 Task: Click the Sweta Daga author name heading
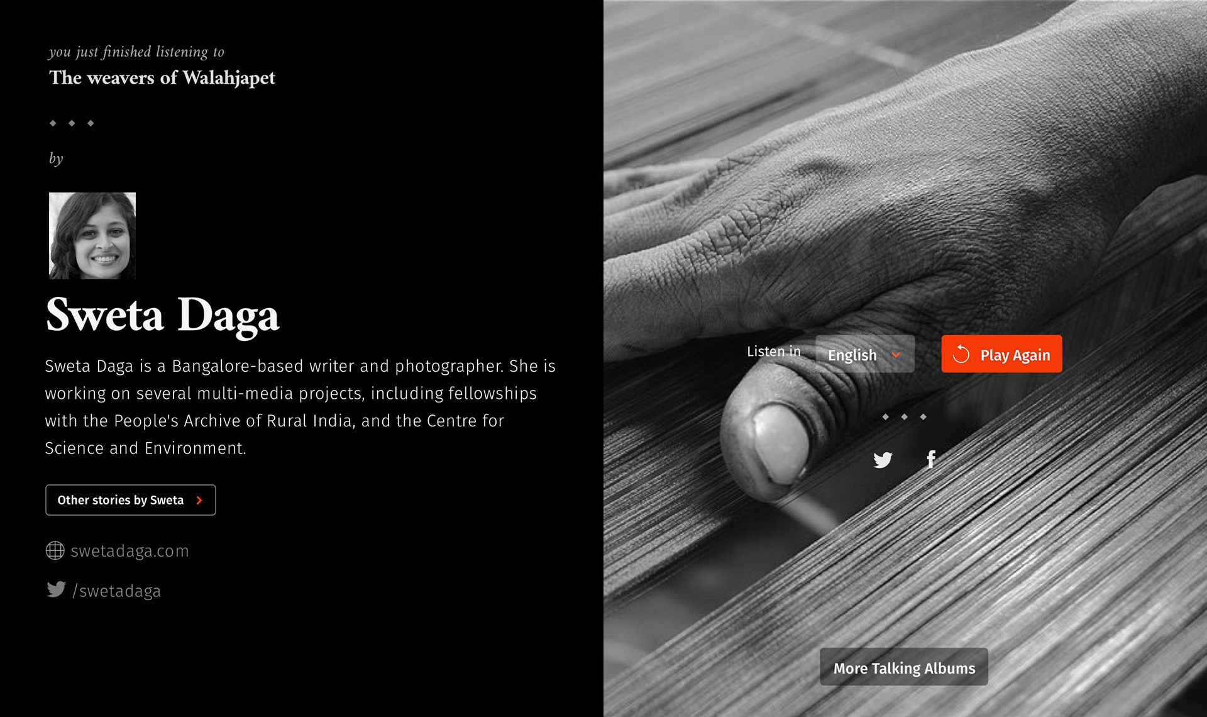pos(162,315)
